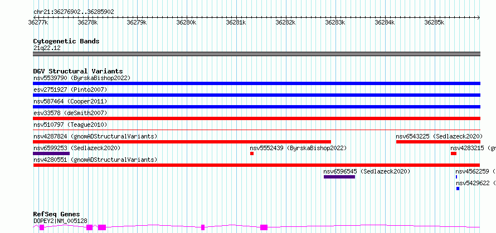496x233 pixels.
Task: Click the small red nsv4283215 marker
Action: (454, 153)
